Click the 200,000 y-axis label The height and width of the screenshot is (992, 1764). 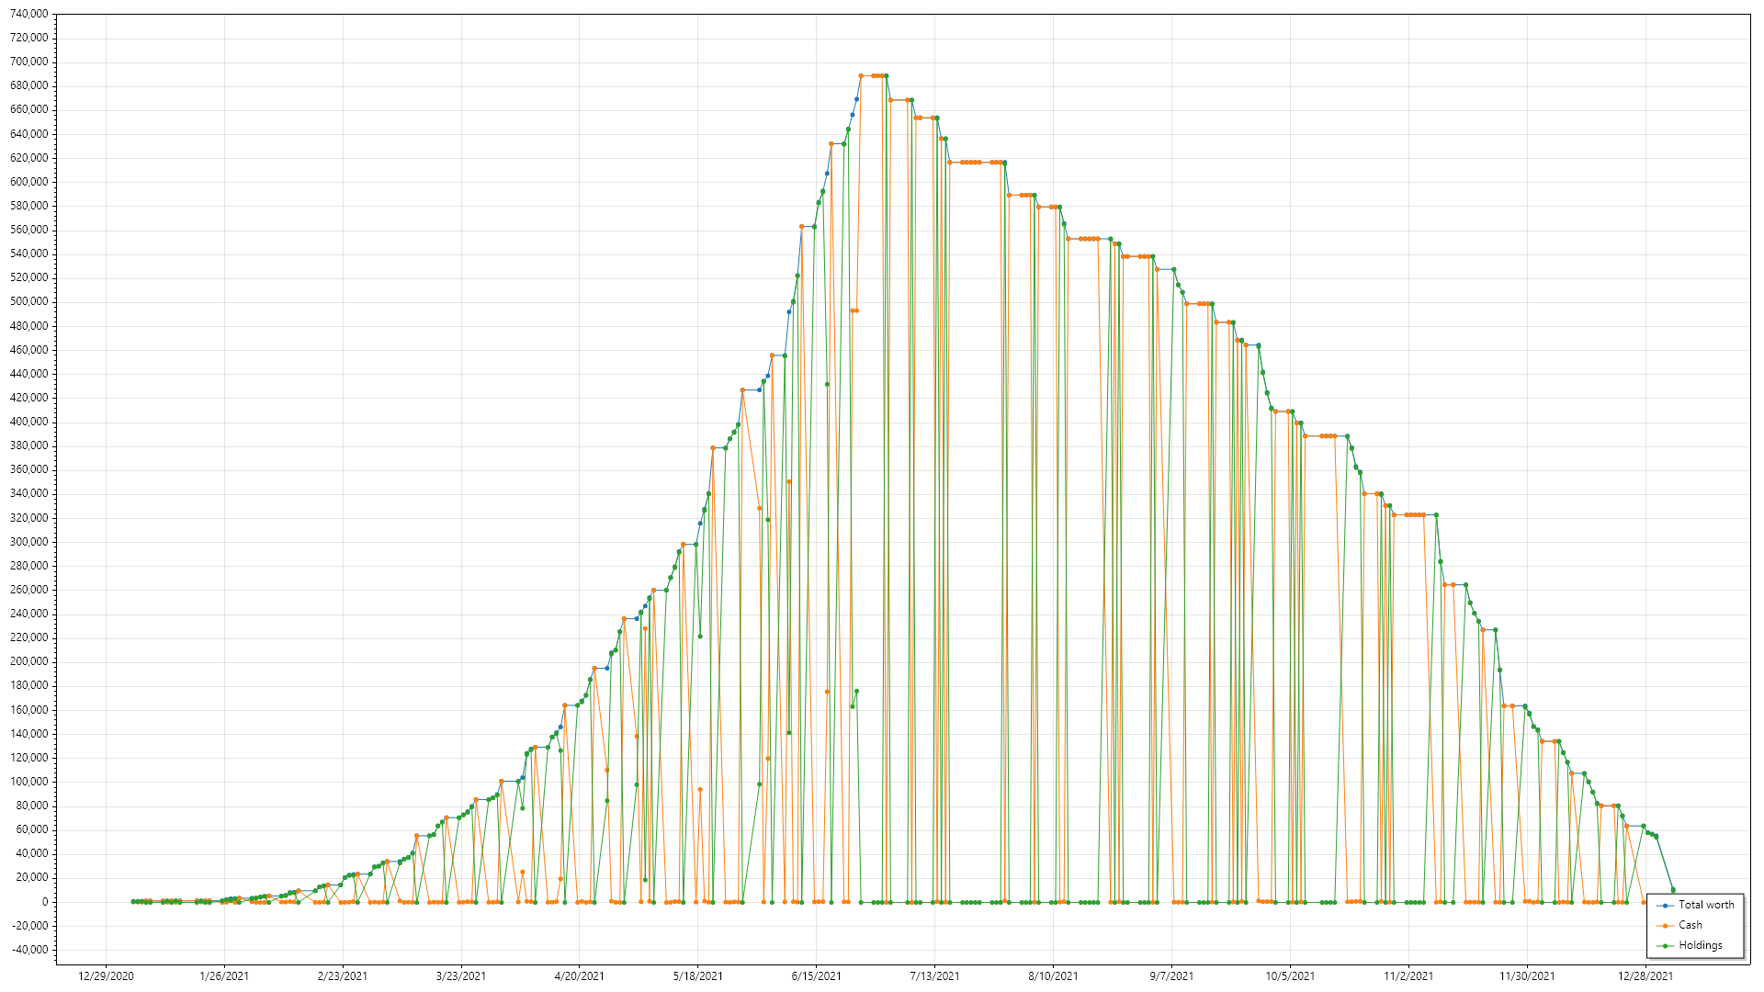pos(29,661)
